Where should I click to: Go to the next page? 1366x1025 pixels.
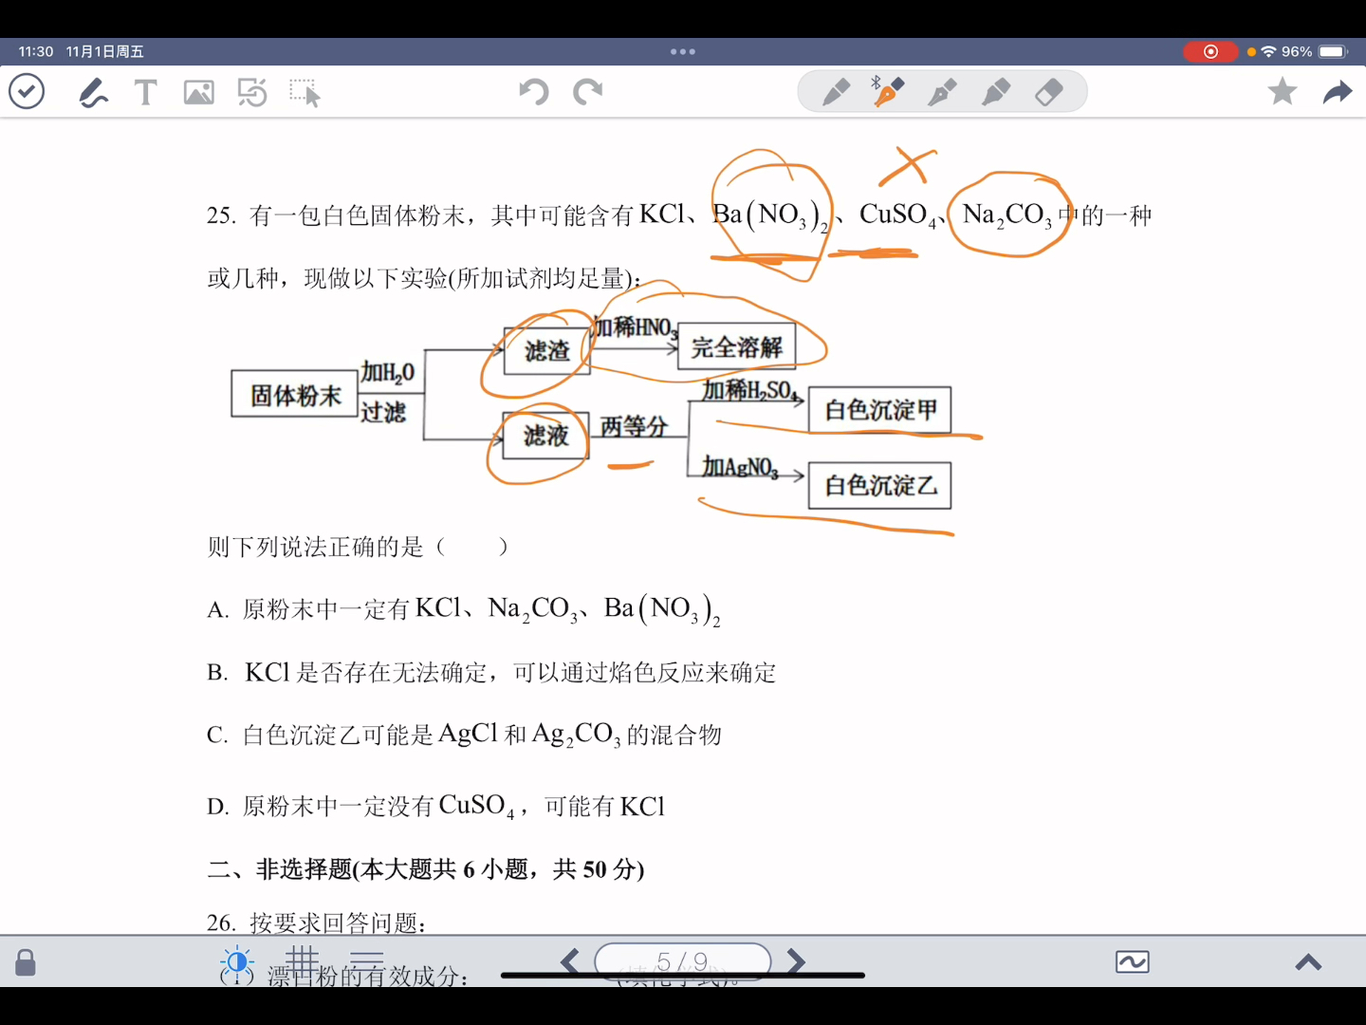pos(796,961)
